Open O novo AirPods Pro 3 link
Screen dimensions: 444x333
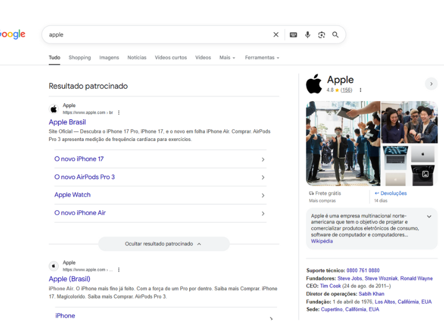coord(84,177)
